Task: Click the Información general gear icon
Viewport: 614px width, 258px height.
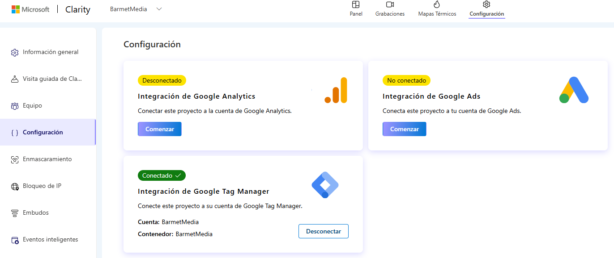Action: click(x=15, y=53)
